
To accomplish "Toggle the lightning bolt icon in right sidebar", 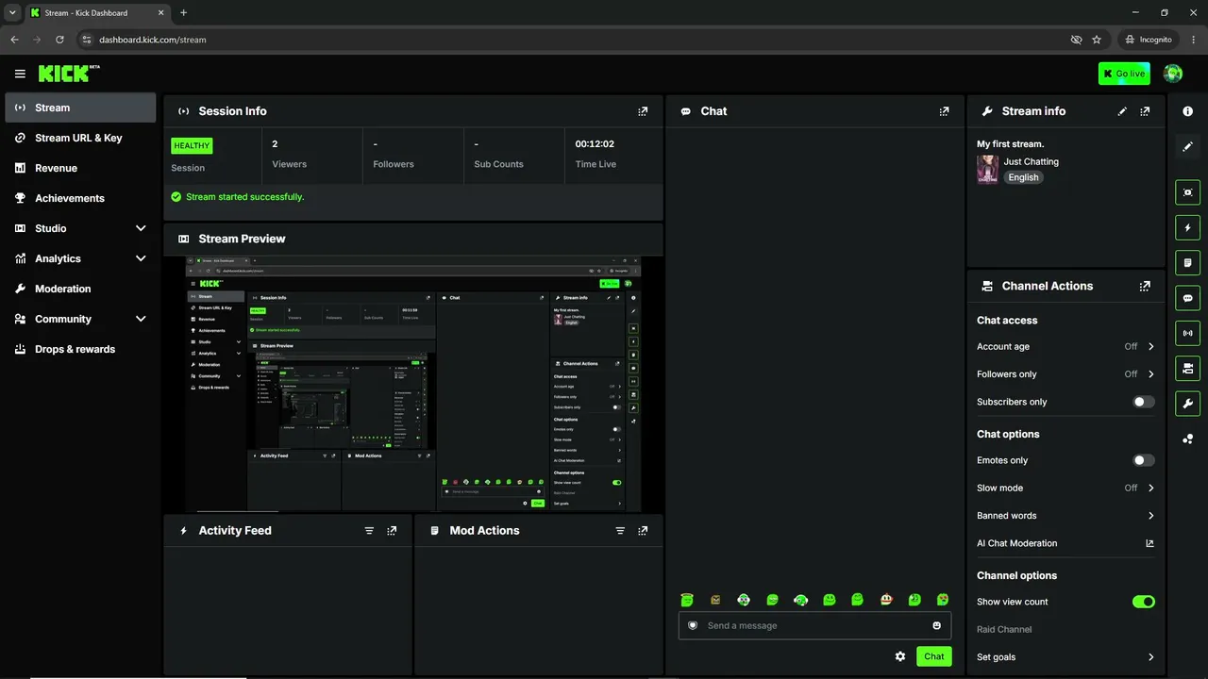I will pos(1187,227).
